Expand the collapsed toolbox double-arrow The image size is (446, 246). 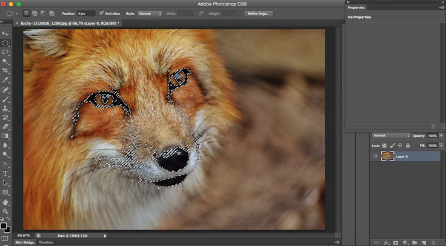(x=1, y=22)
